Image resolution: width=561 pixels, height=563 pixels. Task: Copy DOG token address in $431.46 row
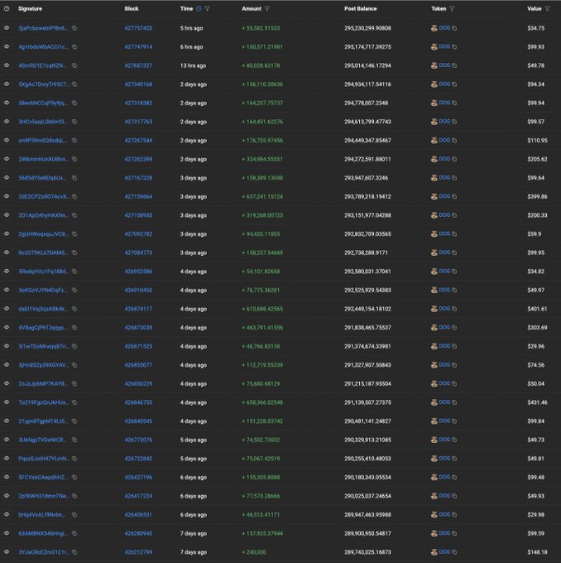tap(454, 402)
